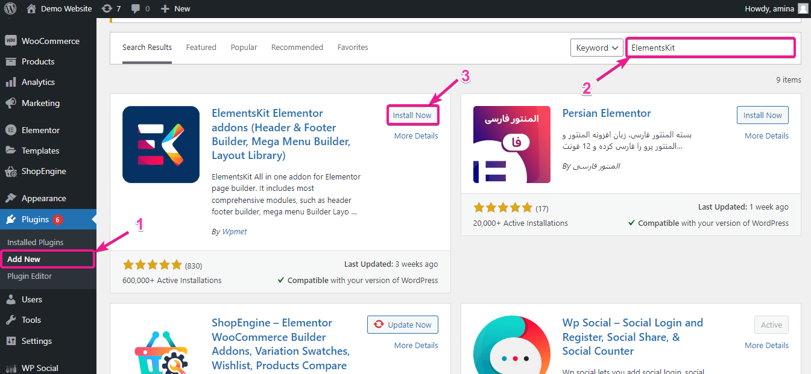Click the ShopEngine basket icon
811x374 pixels.
coord(10,171)
